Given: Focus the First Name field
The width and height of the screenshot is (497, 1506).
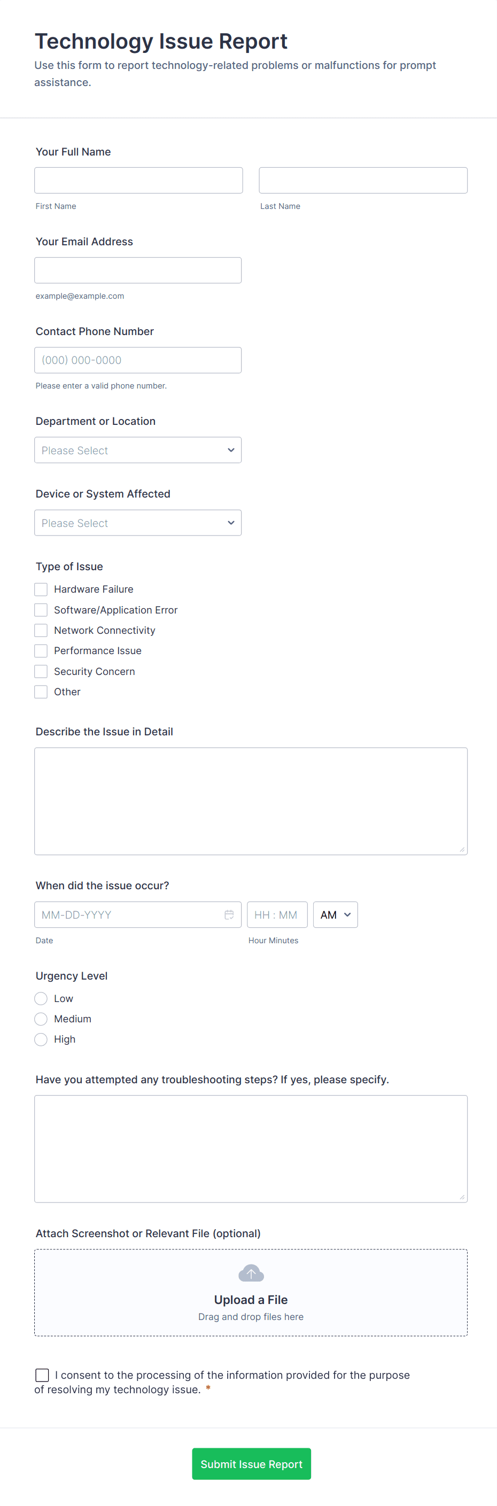Looking at the screenshot, I should [x=138, y=181].
